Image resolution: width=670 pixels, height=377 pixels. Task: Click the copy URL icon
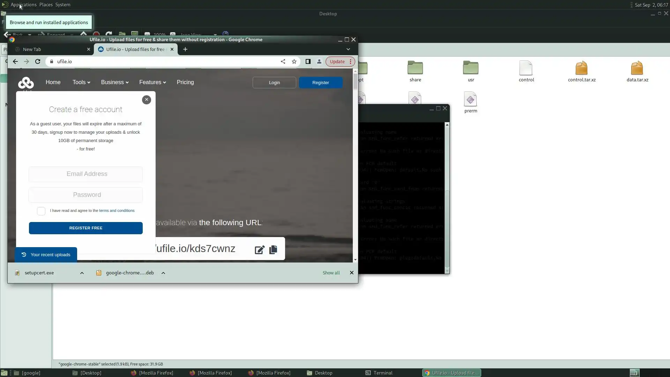click(273, 250)
